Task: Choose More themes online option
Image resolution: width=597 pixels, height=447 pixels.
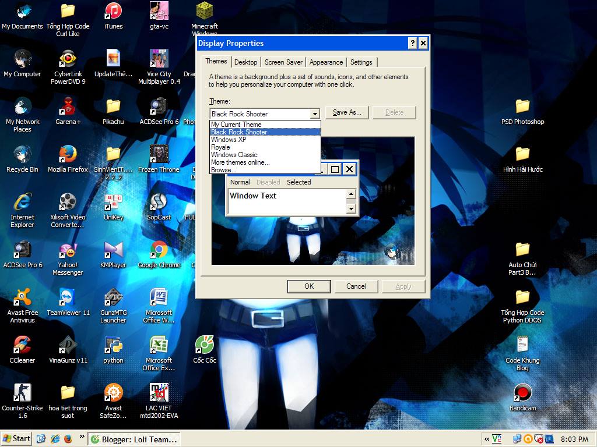Action: click(265, 162)
